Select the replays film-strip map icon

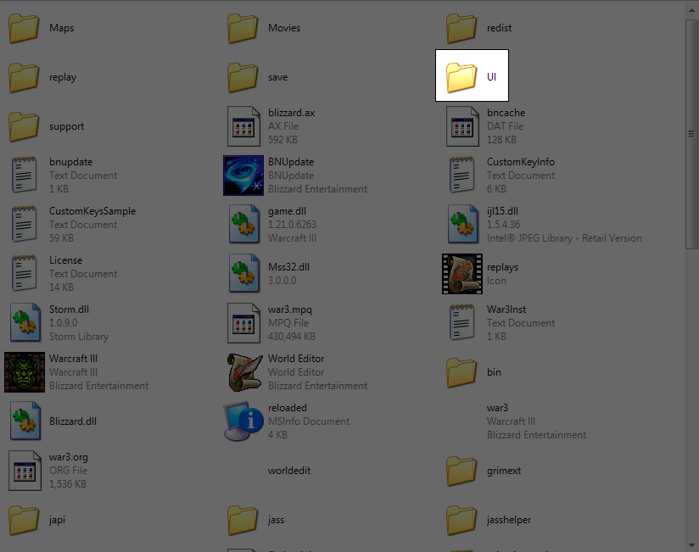coord(462,274)
